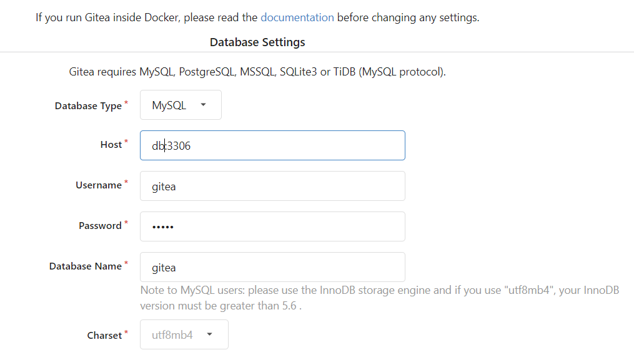The image size is (634, 360).
Task: Select the Password input field
Action: coord(272,226)
